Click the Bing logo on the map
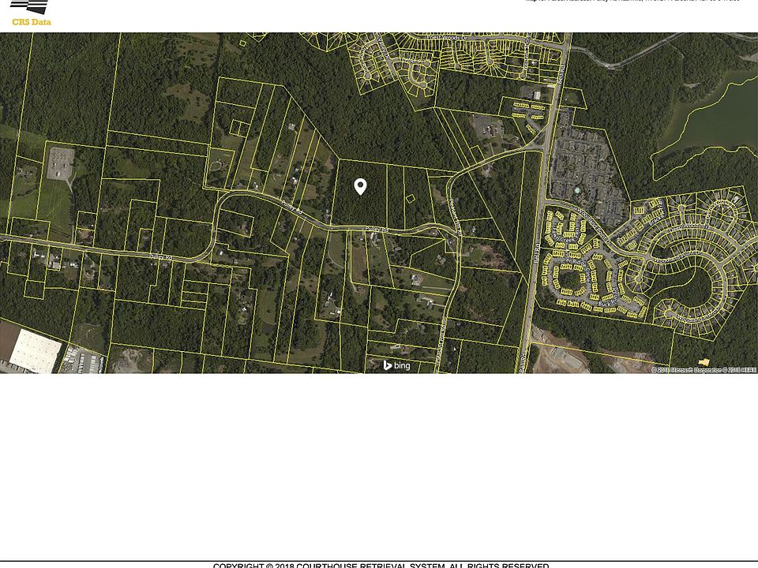 [397, 365]
